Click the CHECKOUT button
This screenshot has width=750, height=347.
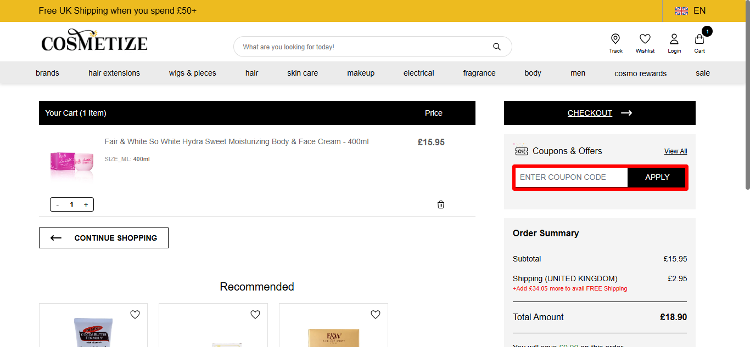[600, 113]
